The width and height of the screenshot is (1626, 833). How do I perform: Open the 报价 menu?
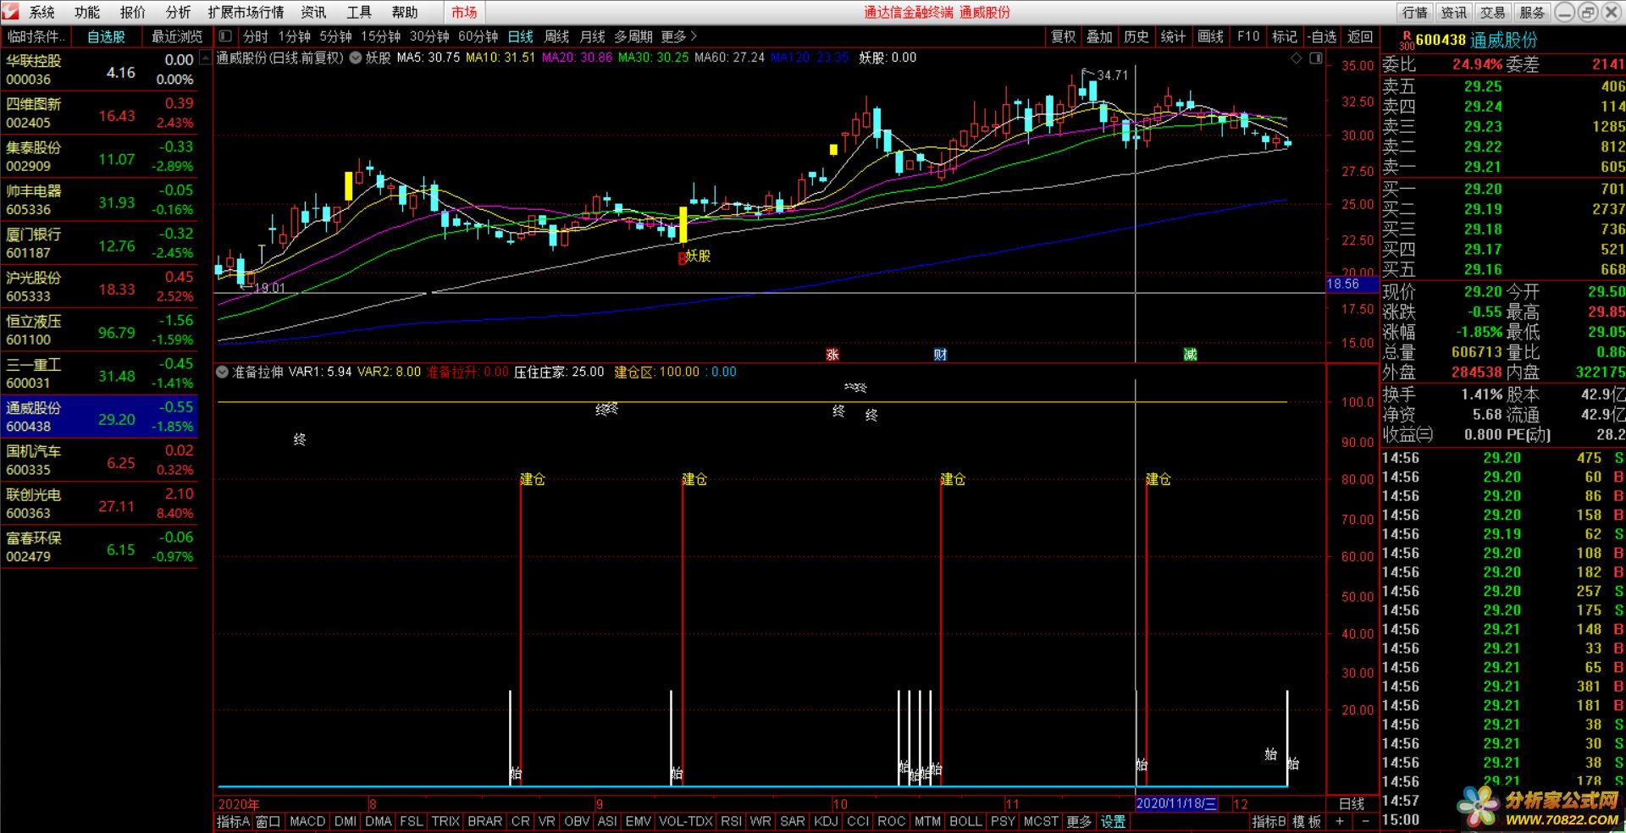132,12
